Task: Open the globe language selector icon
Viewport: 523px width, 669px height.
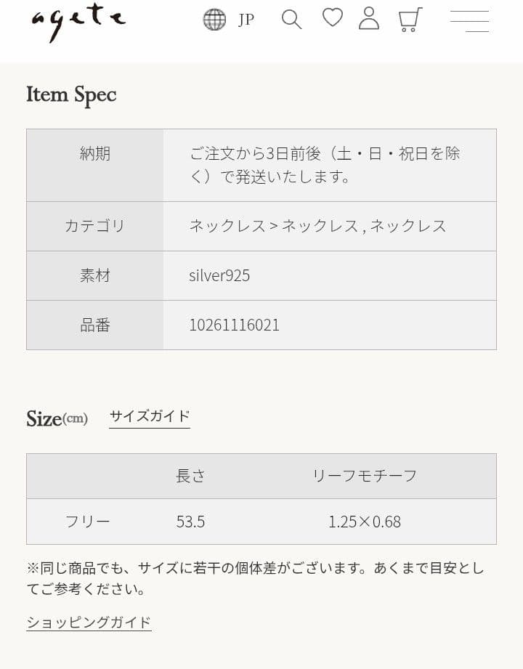Action: pos(214,20)
